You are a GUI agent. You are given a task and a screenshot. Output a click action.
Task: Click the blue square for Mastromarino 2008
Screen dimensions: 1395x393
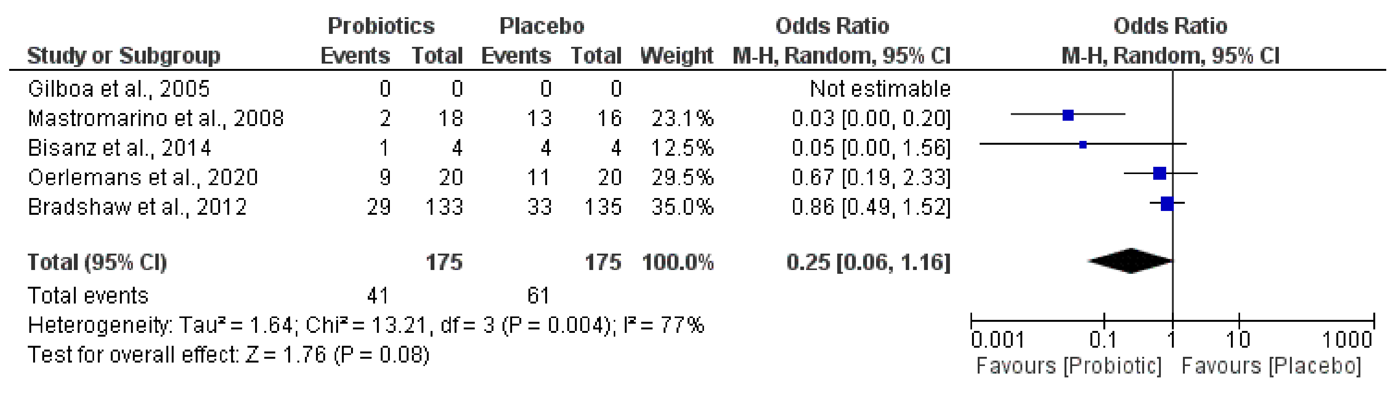1068,115
